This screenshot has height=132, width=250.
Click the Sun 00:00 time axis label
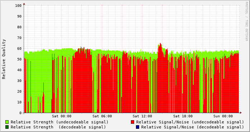(223, 116)
